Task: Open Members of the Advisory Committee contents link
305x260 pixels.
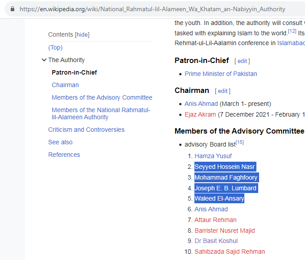Action: coord(102,97)
